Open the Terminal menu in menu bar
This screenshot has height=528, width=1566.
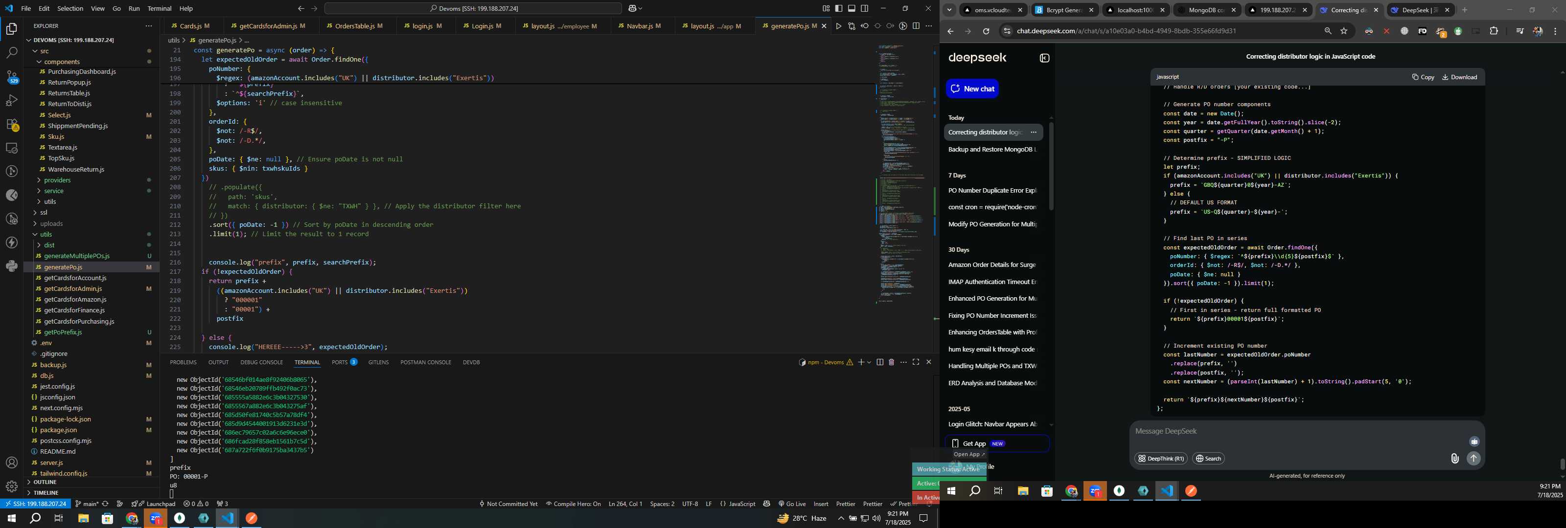159,8
